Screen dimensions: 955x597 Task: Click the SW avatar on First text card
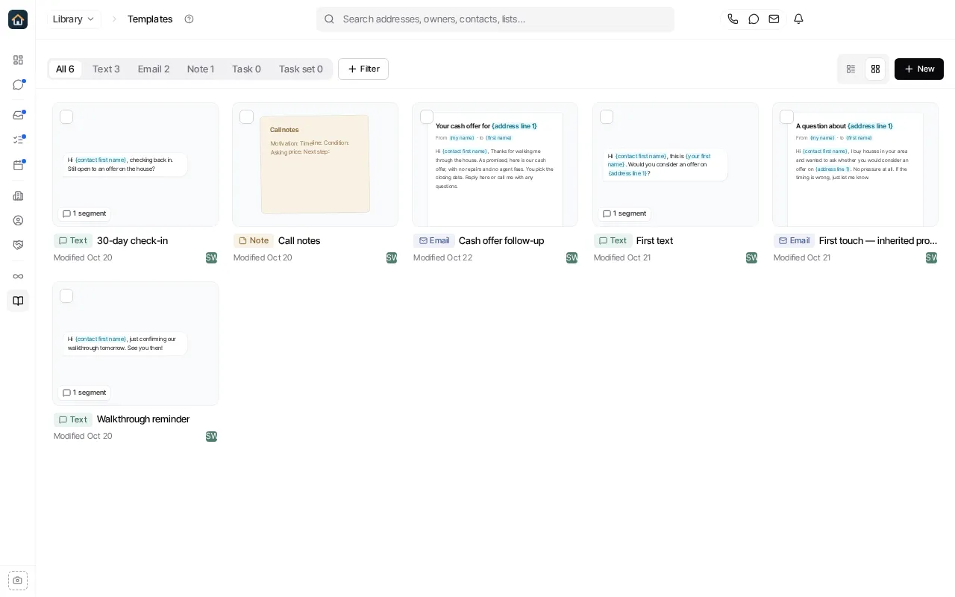pos(751,257)
